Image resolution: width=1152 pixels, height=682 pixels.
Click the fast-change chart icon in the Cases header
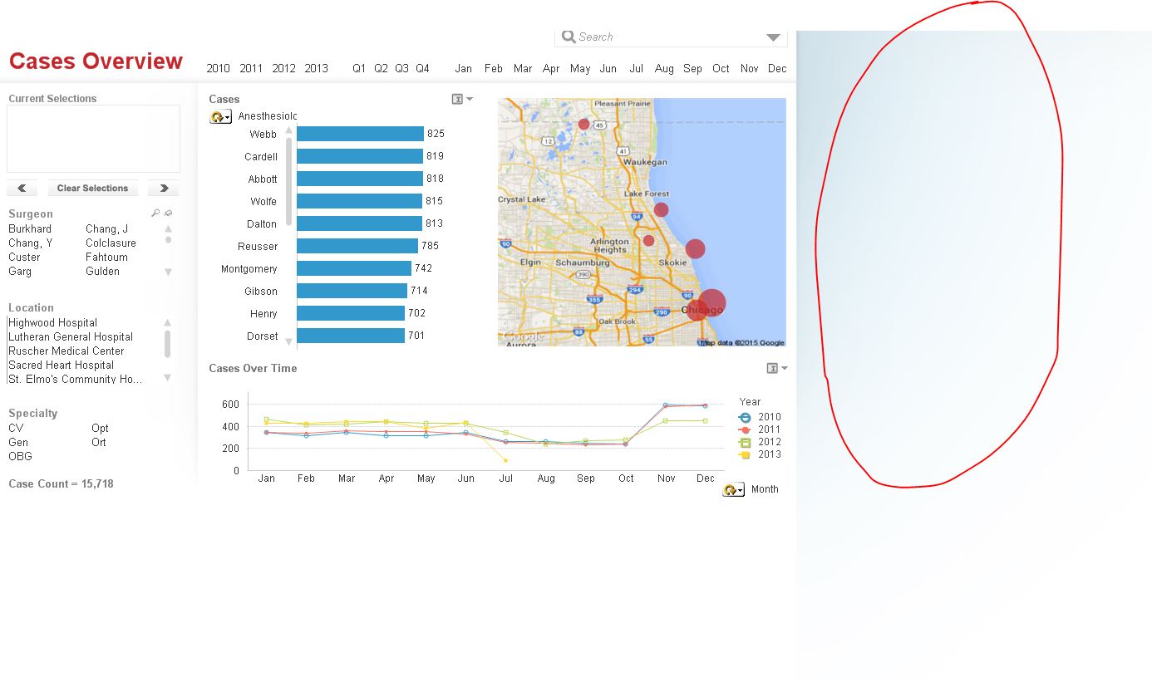click(x=457, y=99)
